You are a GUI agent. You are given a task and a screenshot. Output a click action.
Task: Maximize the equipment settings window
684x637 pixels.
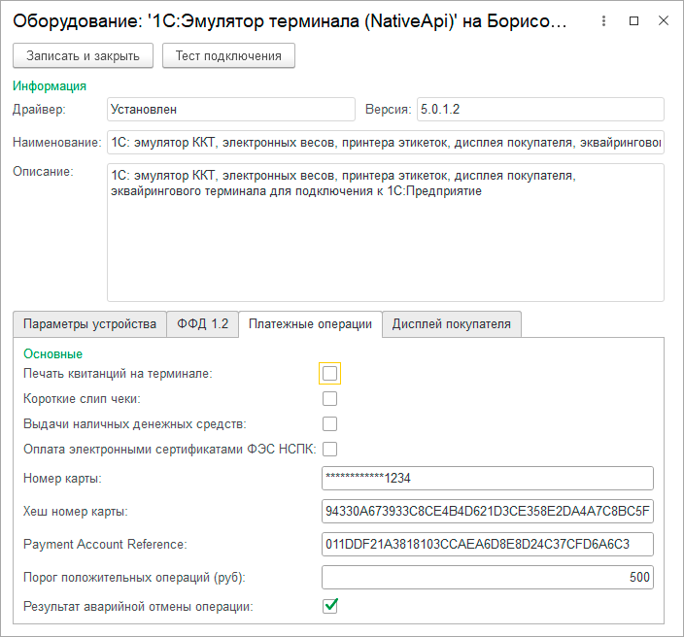633,21
